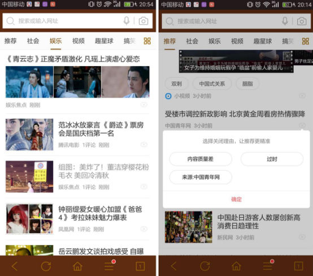
Task: Open 岳云鹏发文谈拍戏感受 article
Action: point(101,251)
